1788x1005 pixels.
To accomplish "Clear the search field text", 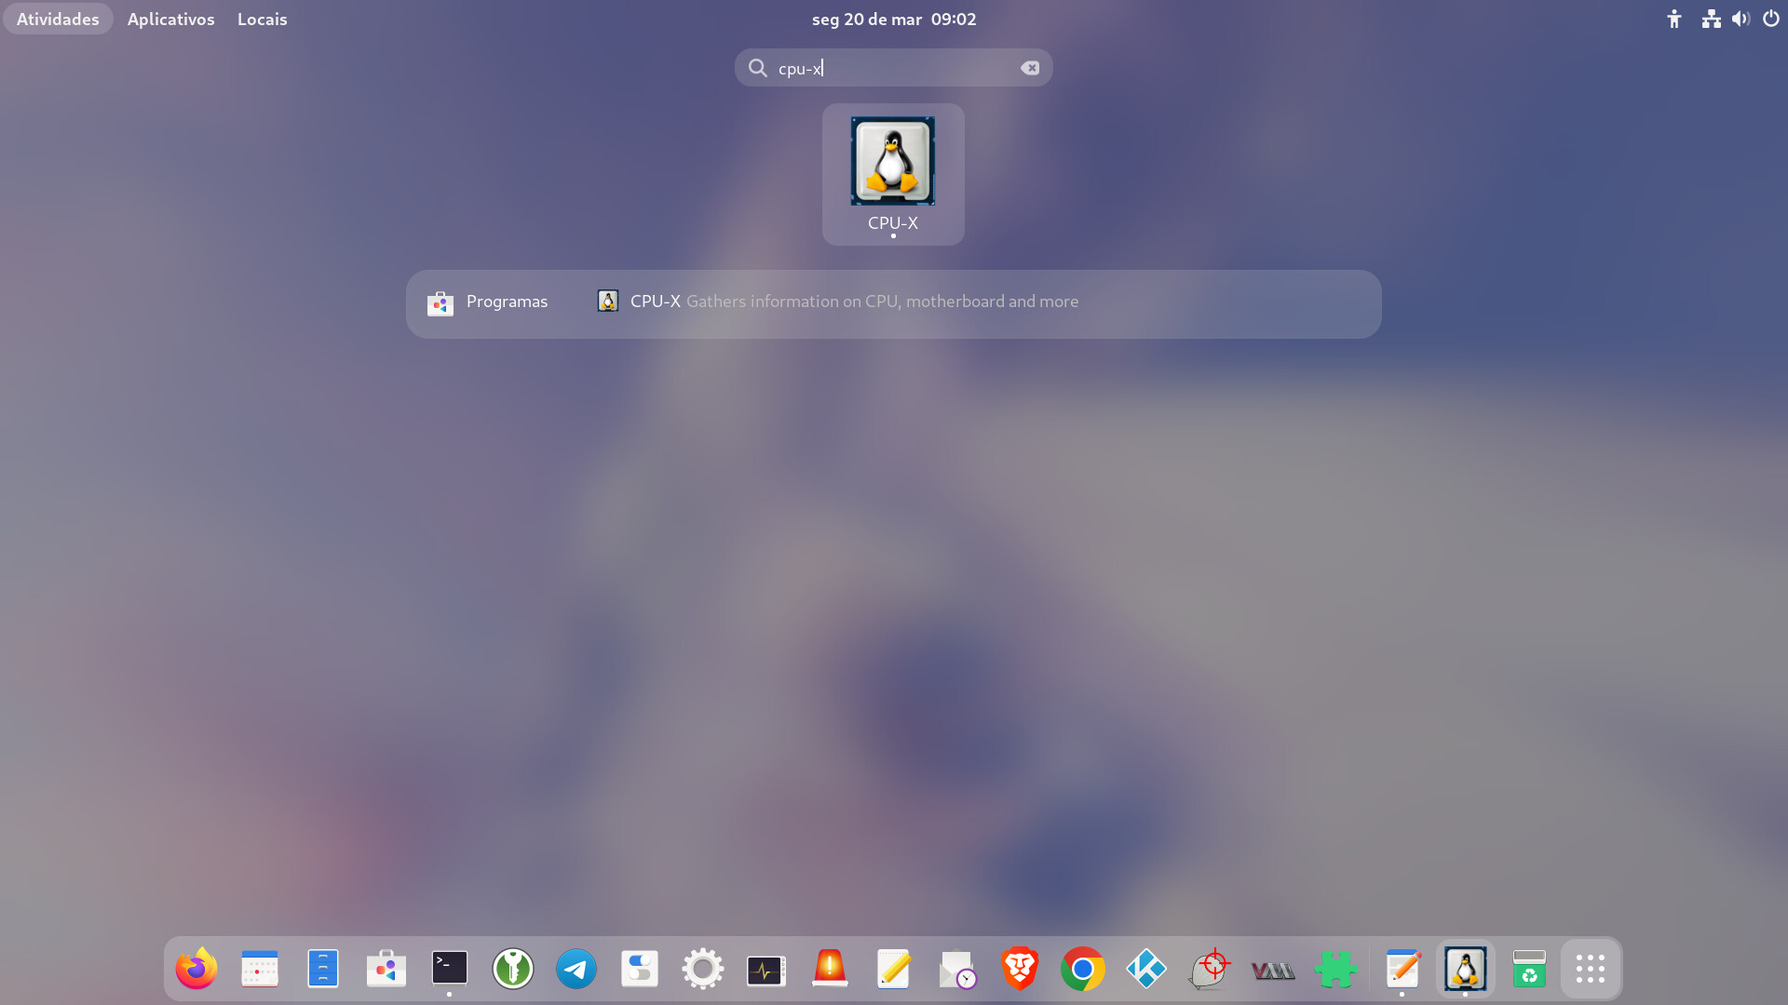I will click(1030, 68).
